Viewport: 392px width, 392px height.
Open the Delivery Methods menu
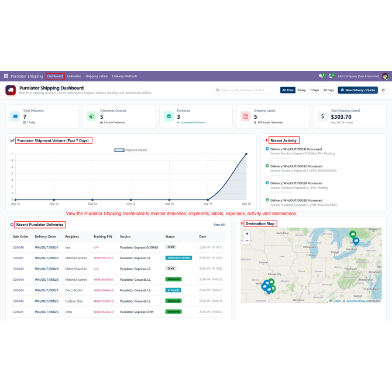click(125, 76)
